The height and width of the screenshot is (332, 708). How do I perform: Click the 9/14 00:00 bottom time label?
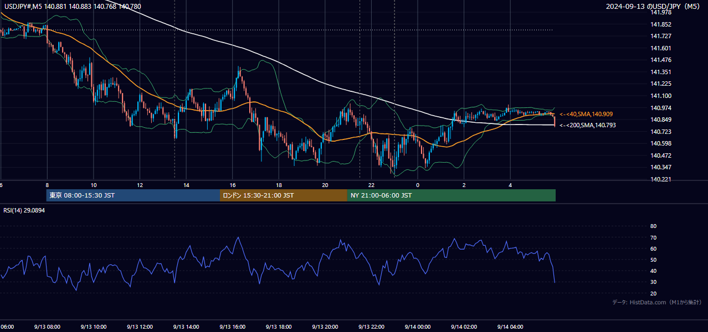(x=418, y=326)
